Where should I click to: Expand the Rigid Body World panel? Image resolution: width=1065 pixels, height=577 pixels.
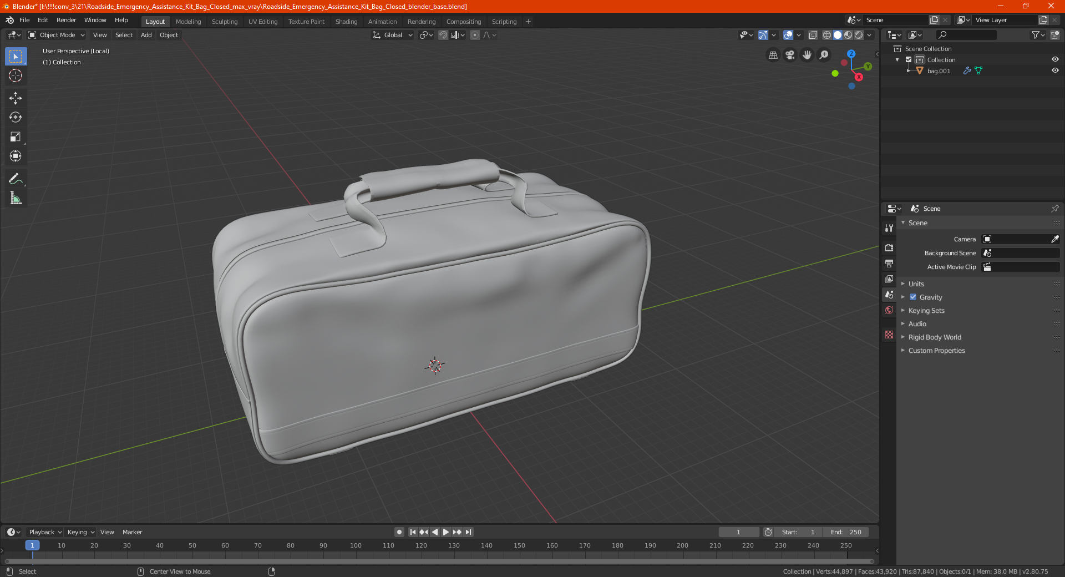[934, 337]
